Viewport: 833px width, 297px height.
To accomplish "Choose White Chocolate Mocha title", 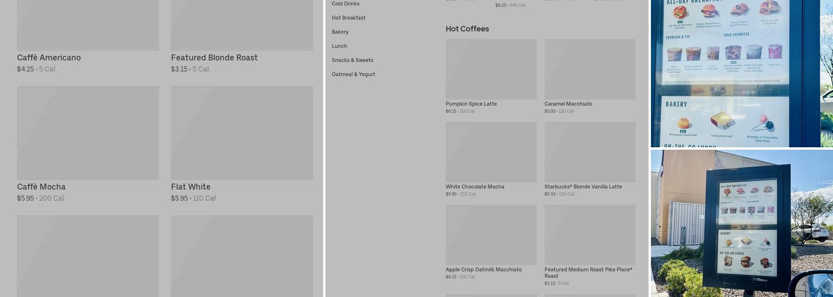I will (475, 187).
